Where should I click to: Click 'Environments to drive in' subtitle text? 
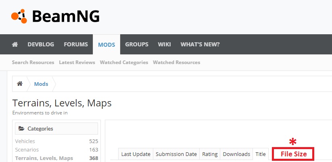point(40,113)
